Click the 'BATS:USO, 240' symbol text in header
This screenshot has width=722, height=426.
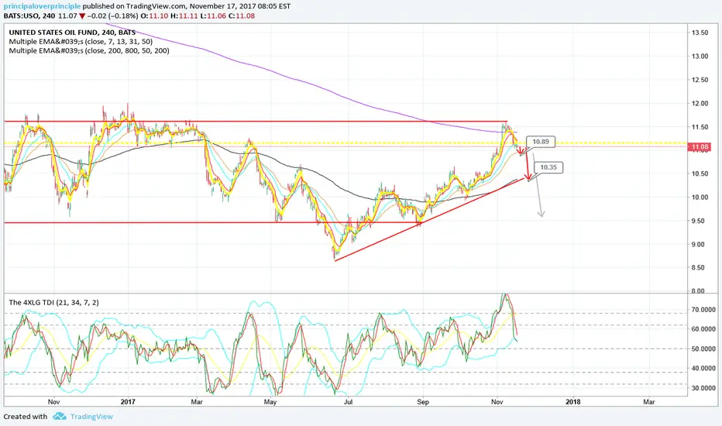(x=29, y=15)
